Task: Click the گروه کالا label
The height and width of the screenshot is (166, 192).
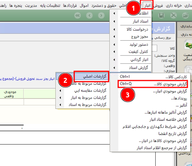Action: 168,61
